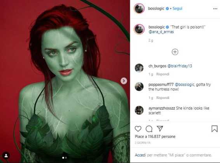Open comments via speech bubble icon
Viewport: 220px width, 163px height.
(x=149, y=129)
